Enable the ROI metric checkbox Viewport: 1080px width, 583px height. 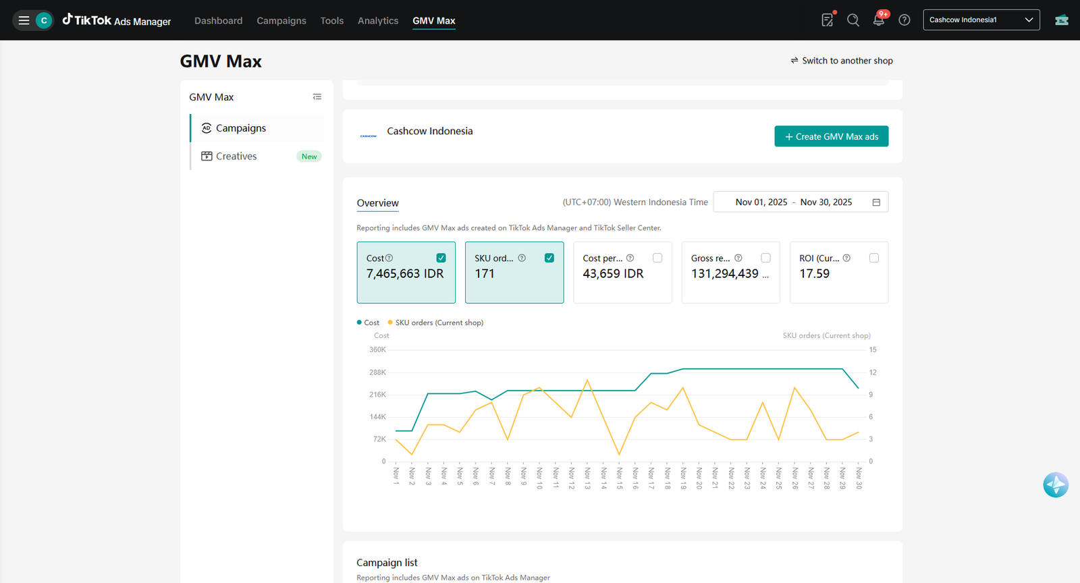coord(874,258)
